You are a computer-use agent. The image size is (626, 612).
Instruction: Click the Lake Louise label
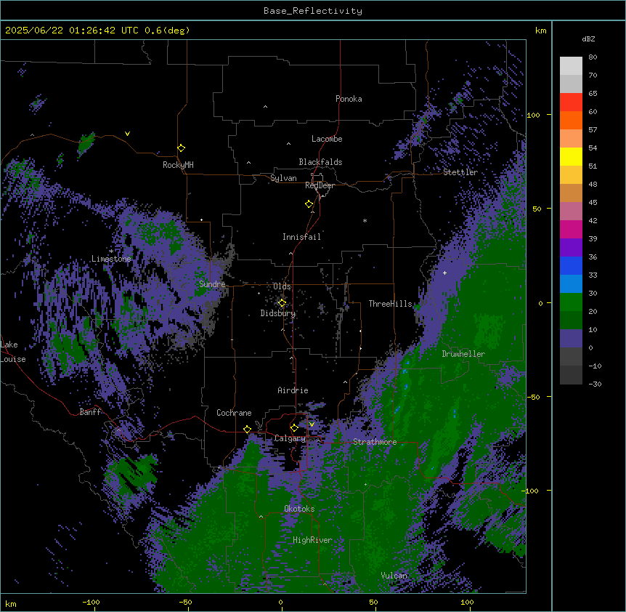pos(13,352)
